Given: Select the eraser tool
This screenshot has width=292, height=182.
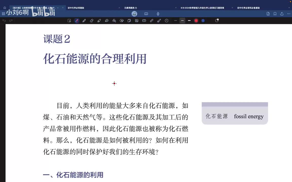Looking at the screenshot, I should (92, 21).
